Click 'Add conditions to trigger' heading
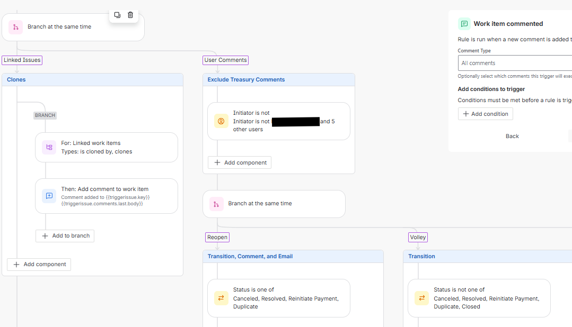The image size is (572, 327). 491,89
